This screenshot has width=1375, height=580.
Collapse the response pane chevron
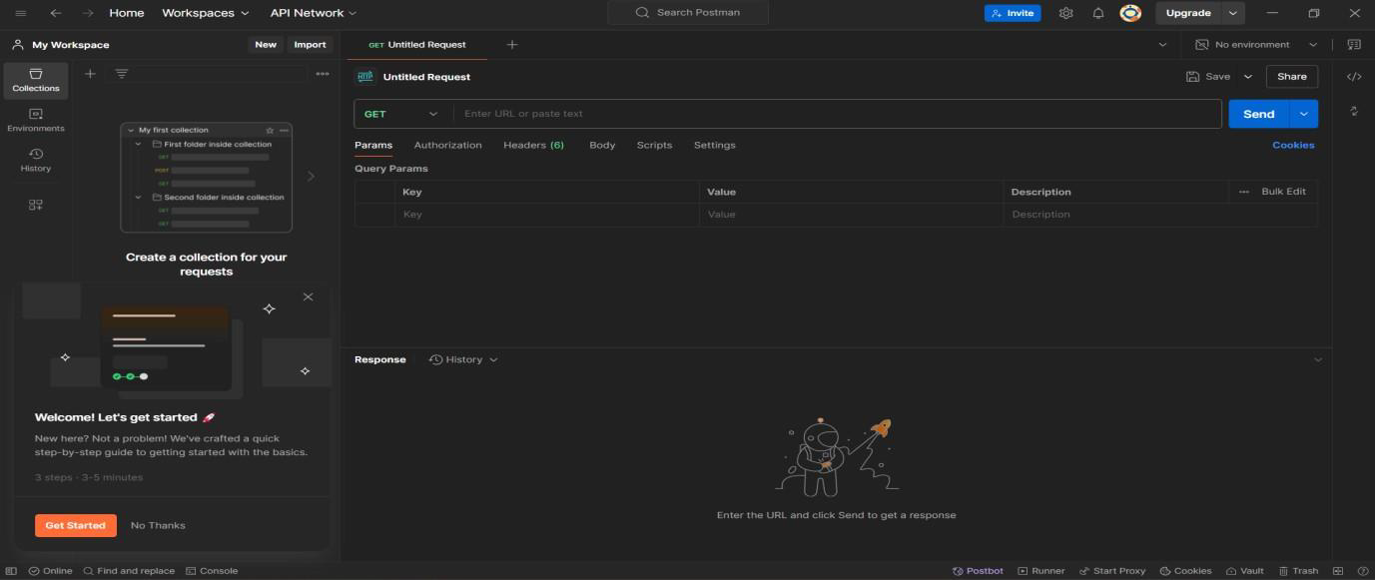[x=1317, y=359]
